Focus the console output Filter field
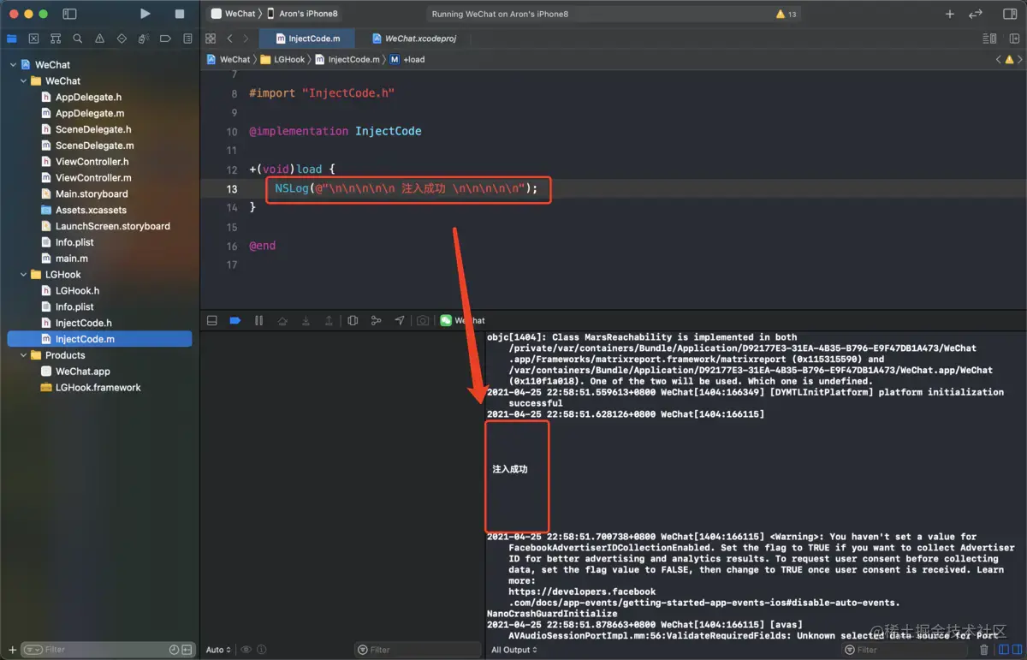 click(905, 651)
